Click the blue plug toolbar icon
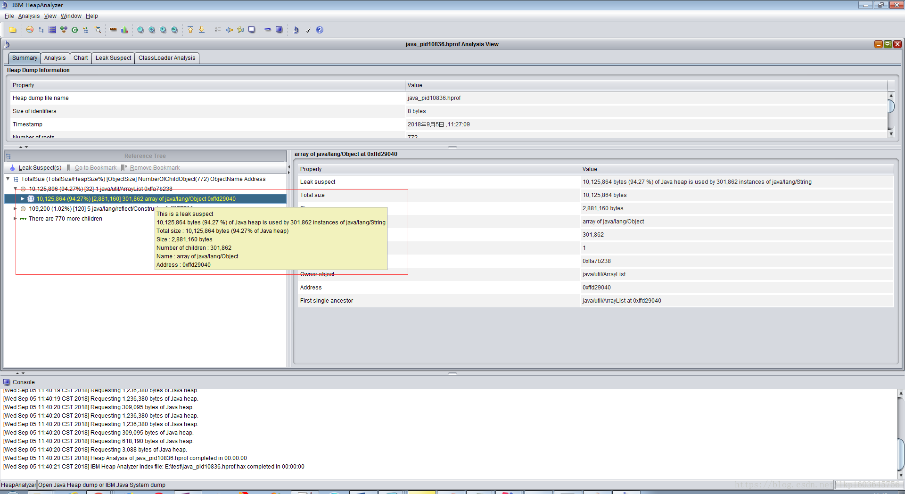This screenshot has width=905, height=494. coord(229,30)
